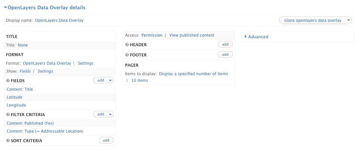Collapse OpenLayers Data Overlay details section
Image resolution: width=357 pixels, height=157 pixels.
click(x=5, y=7)
